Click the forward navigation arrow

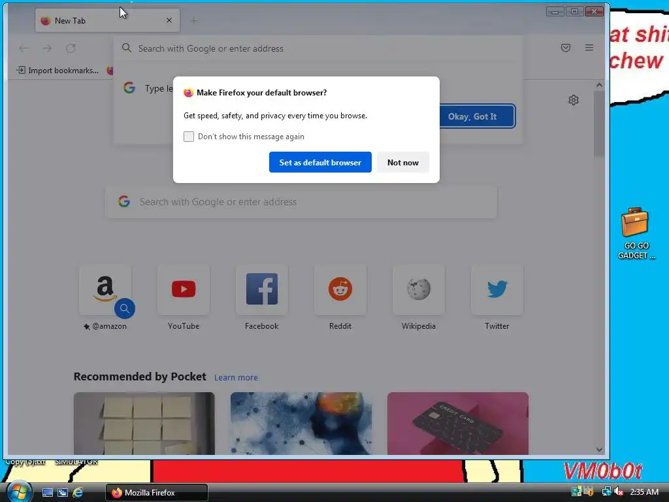tap(47, 48)
